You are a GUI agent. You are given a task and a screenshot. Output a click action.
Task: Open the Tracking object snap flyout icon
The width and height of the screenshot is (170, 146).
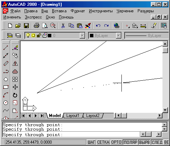point(128,26)
